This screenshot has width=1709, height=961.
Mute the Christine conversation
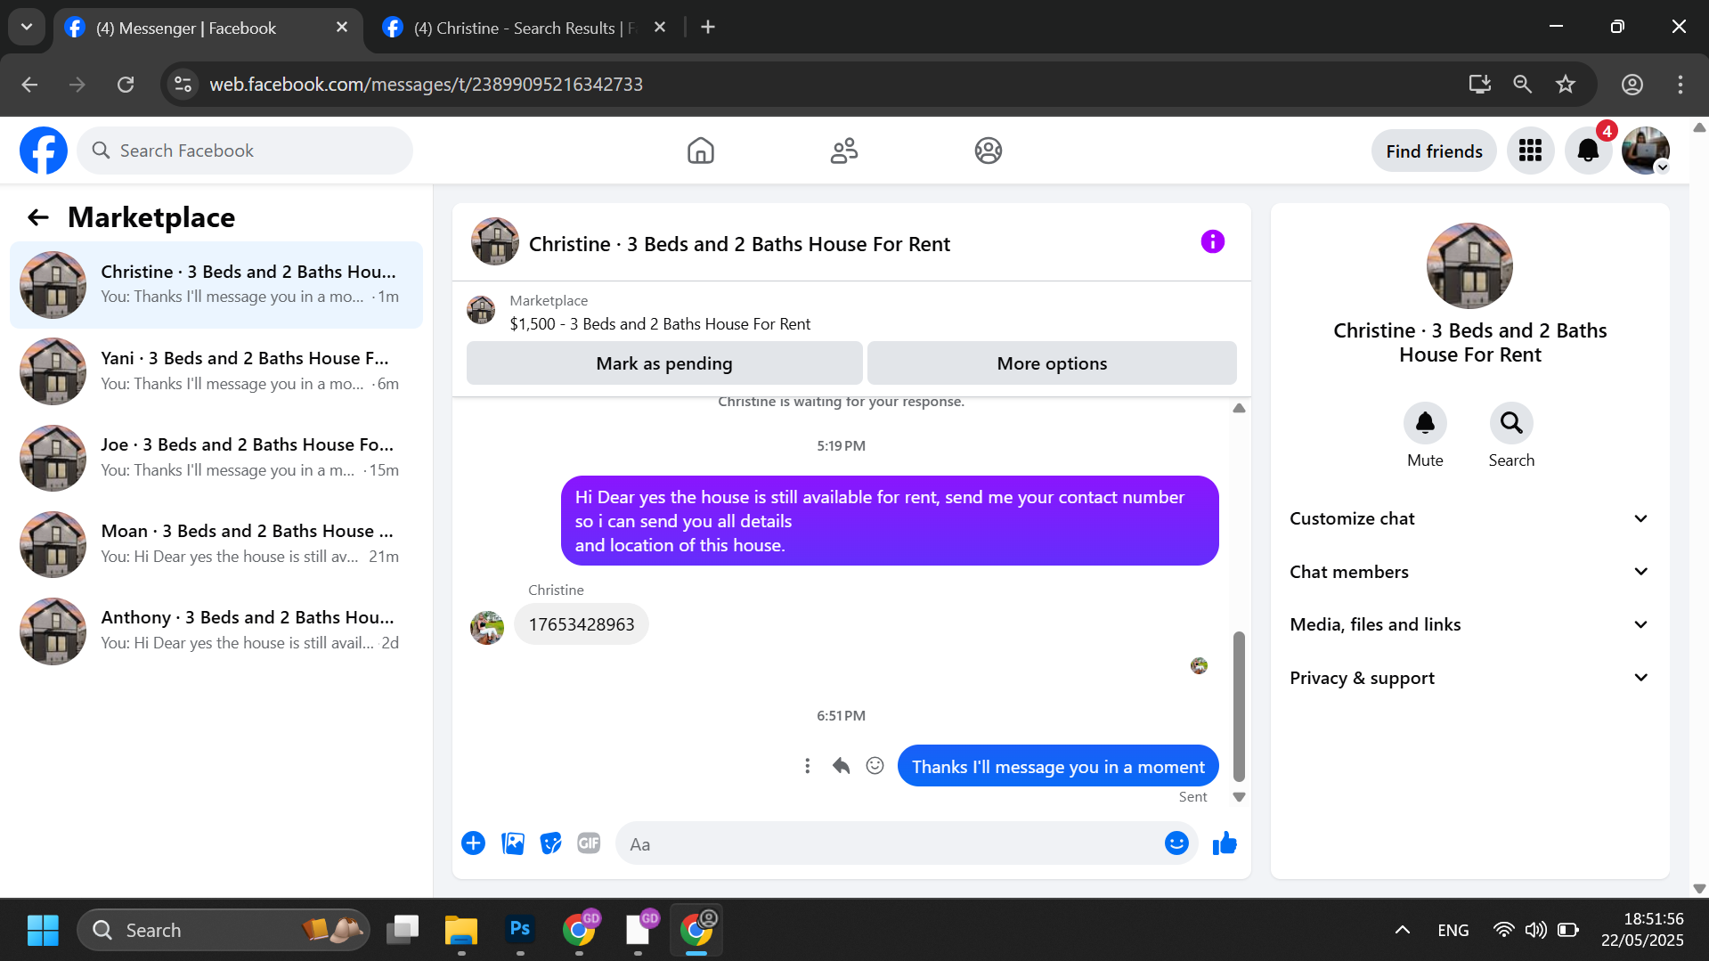click(1425, 422)
